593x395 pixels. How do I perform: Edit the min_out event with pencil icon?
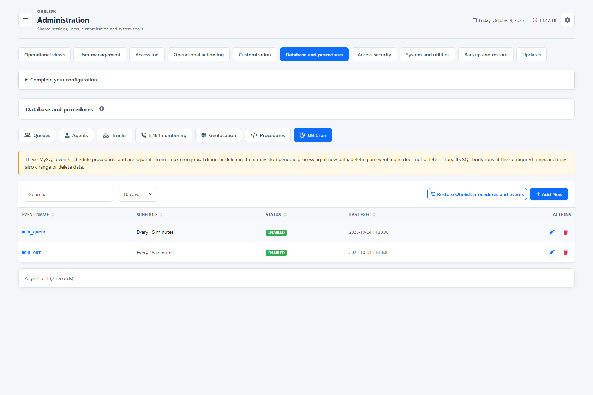[x=552, y=252]
